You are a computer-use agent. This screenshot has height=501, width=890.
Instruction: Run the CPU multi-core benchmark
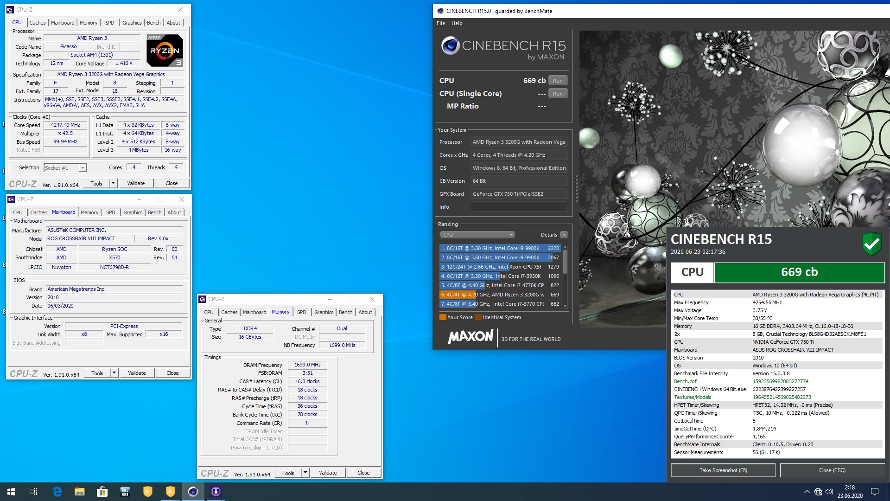coord(558,81)
